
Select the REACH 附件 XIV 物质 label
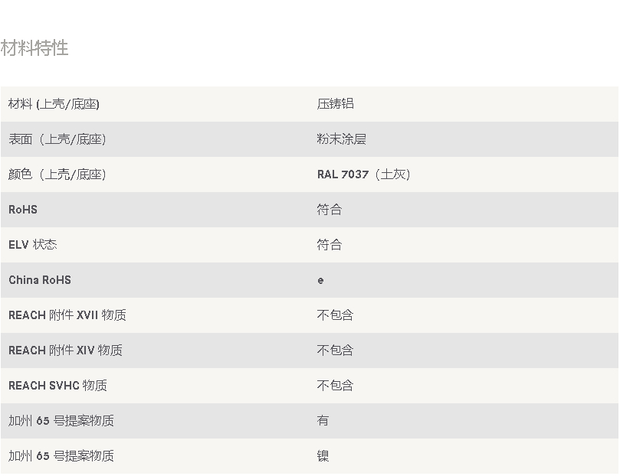[65, 350]
